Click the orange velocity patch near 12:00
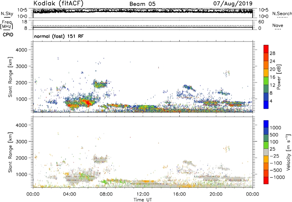292x202 pixels. point(146,181)
